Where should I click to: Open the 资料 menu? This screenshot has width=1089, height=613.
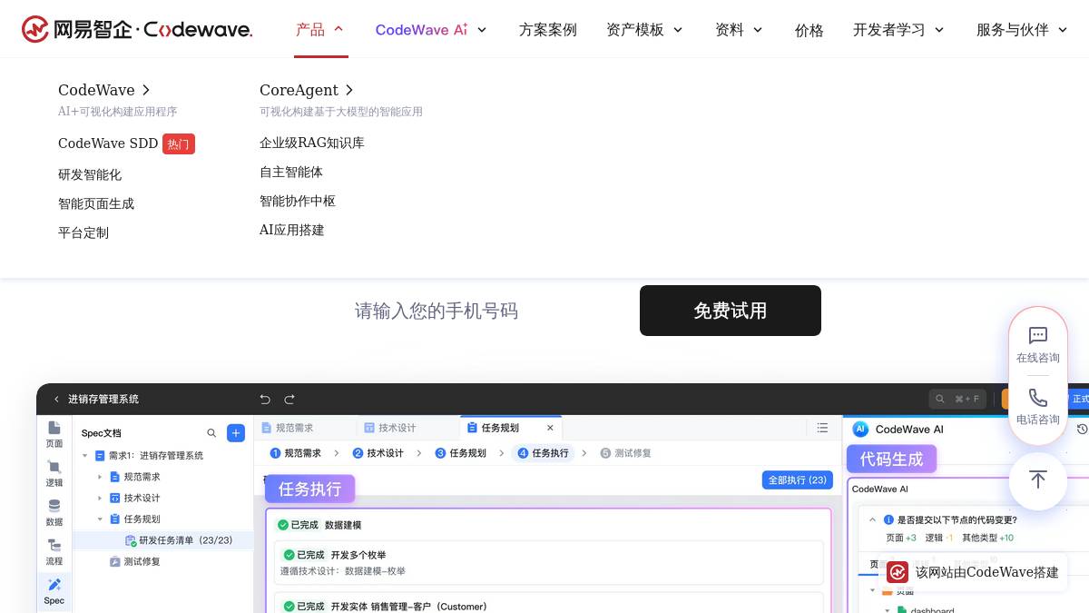coord(729,30)
